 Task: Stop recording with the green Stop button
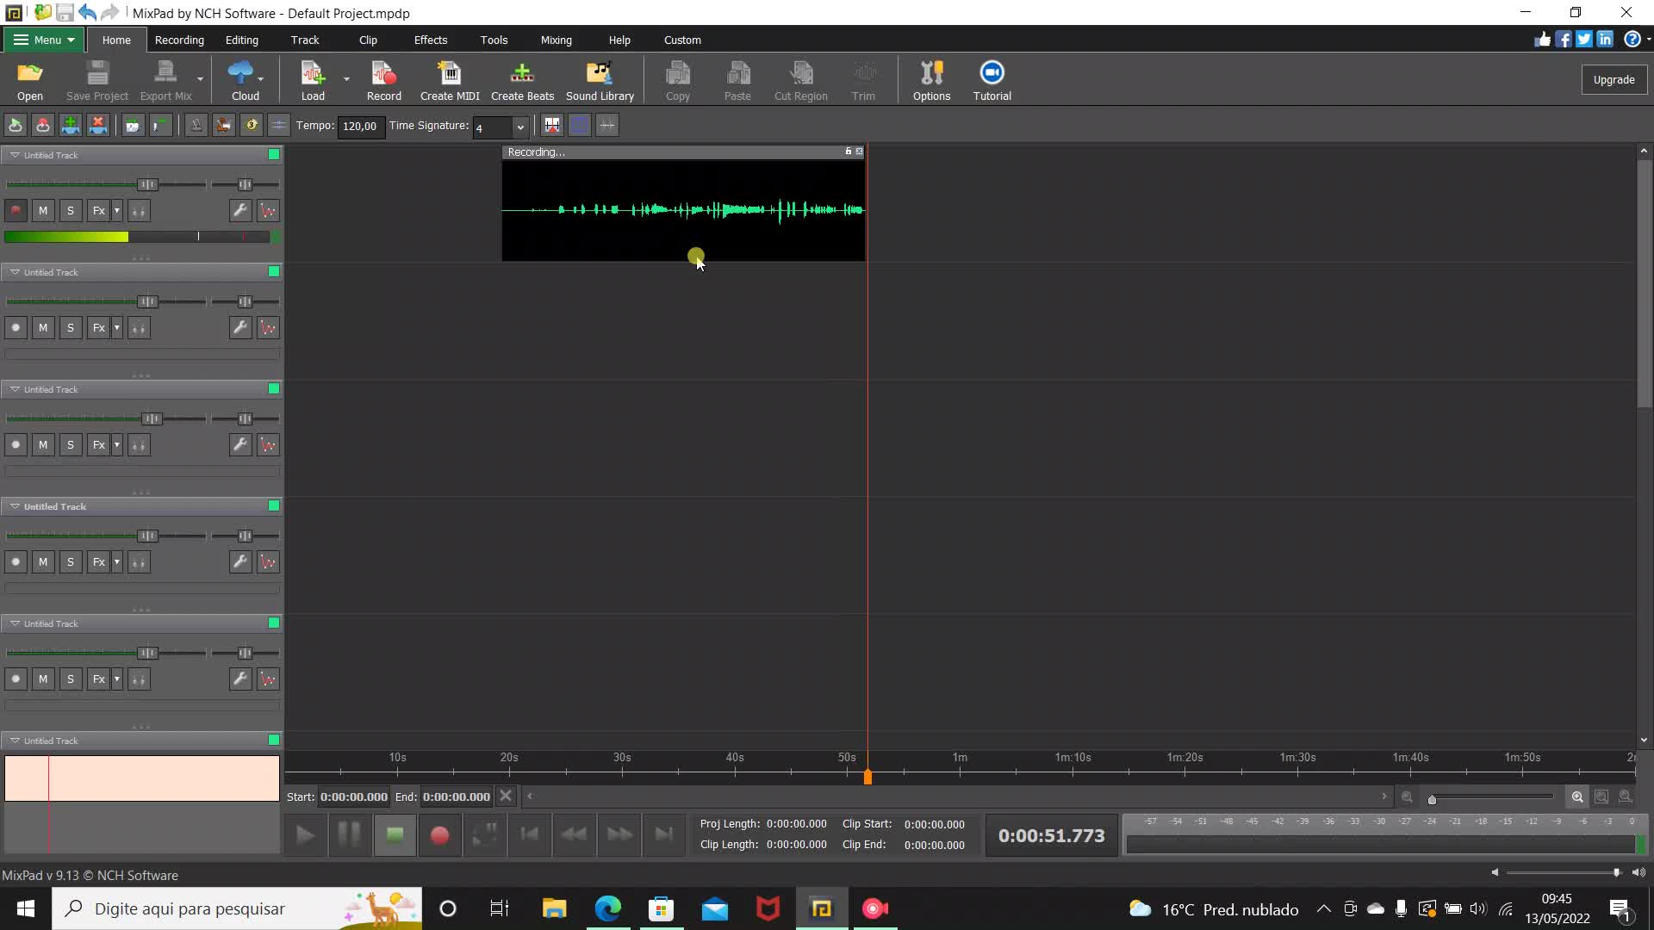[x=395, y=834]
